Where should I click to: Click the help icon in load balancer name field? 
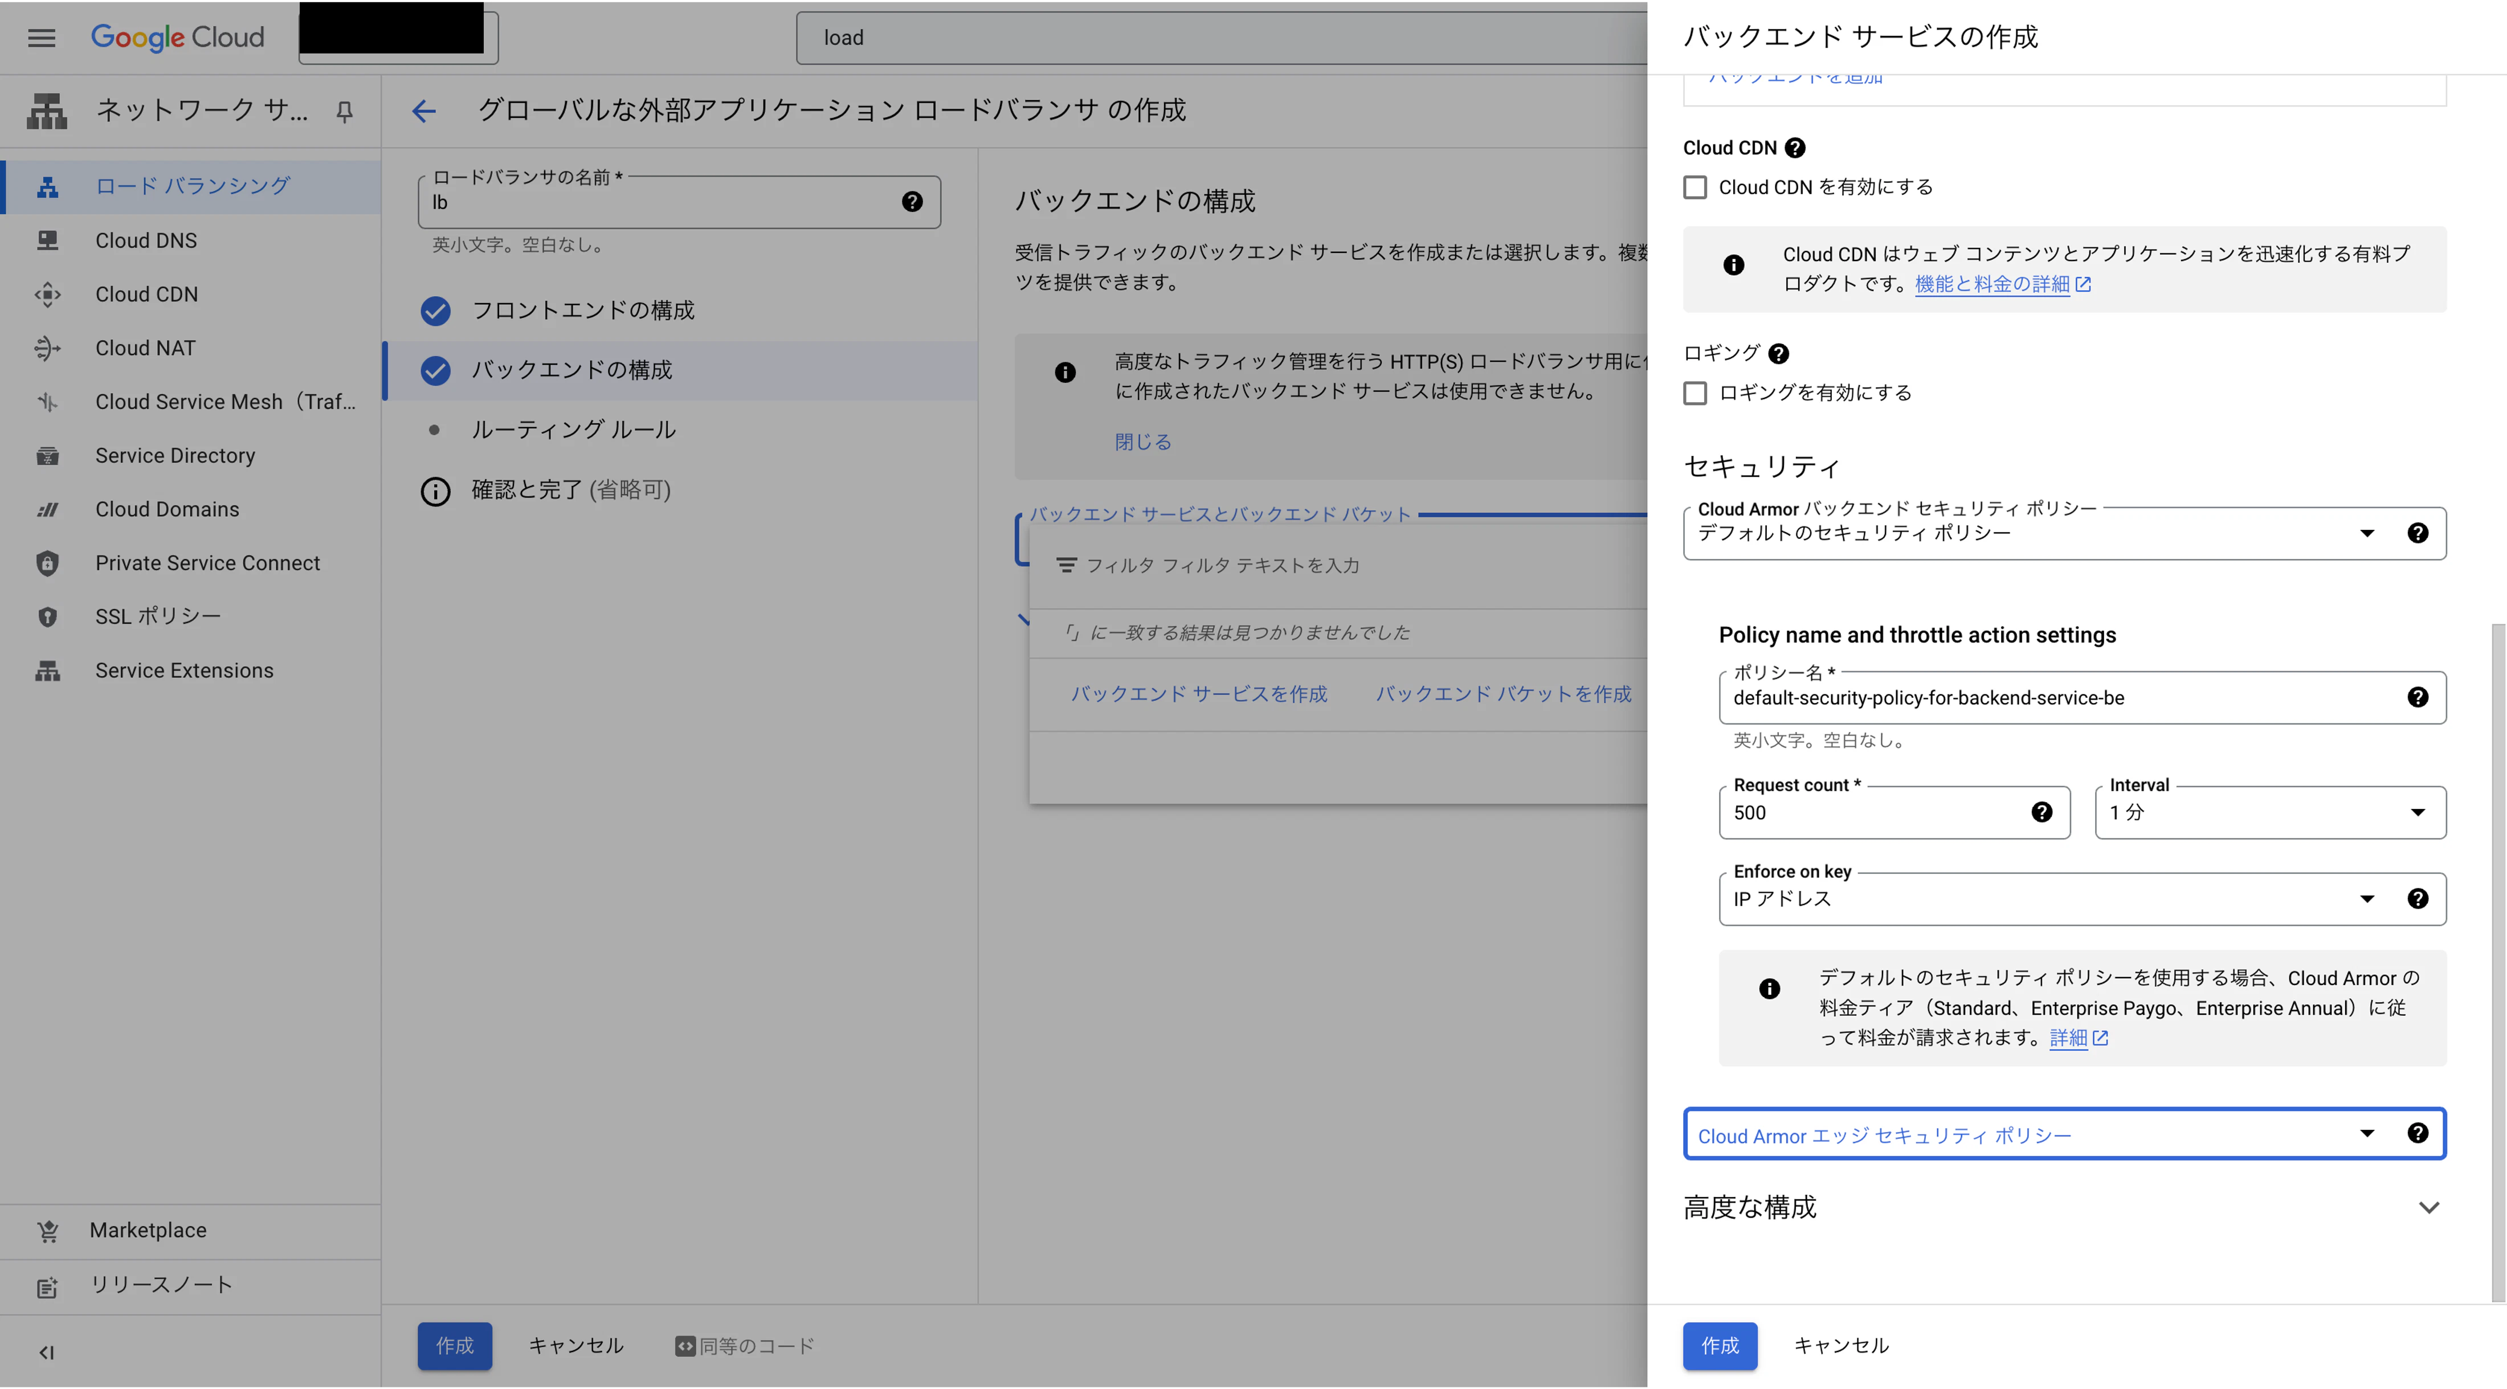click(x=912, y=202)
